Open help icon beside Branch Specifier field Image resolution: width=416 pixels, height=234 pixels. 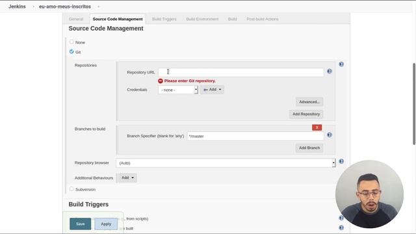click(x=330, y=135)
